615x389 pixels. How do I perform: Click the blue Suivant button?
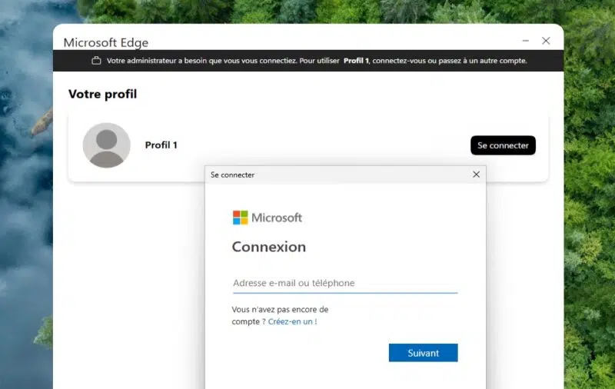click(x=424, y=353)
